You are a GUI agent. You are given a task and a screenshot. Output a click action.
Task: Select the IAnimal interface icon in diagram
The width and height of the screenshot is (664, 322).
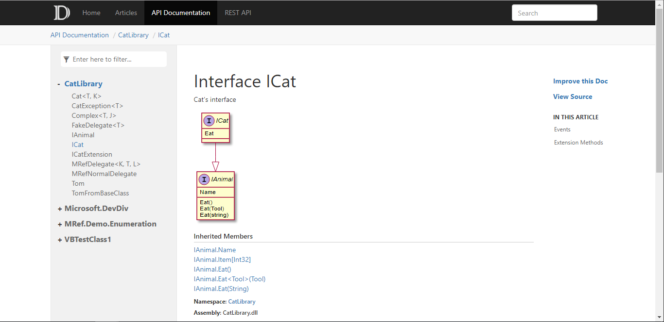coord(204,179)
